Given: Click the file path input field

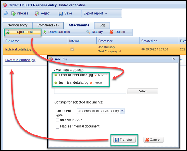Looking at the screenshot, I should coord(90,91).
